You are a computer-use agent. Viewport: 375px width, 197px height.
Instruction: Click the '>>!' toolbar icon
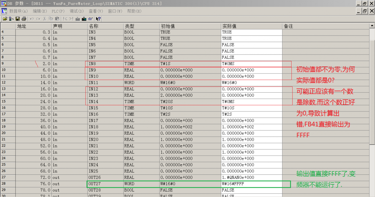click(x=71, y=19)
